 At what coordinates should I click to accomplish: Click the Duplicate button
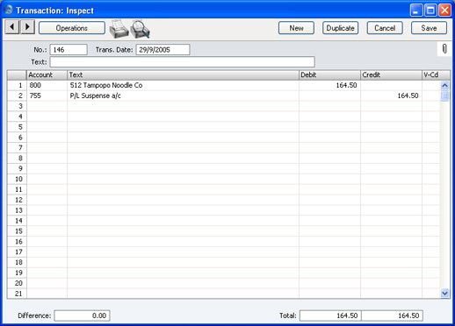click(341, 28)
